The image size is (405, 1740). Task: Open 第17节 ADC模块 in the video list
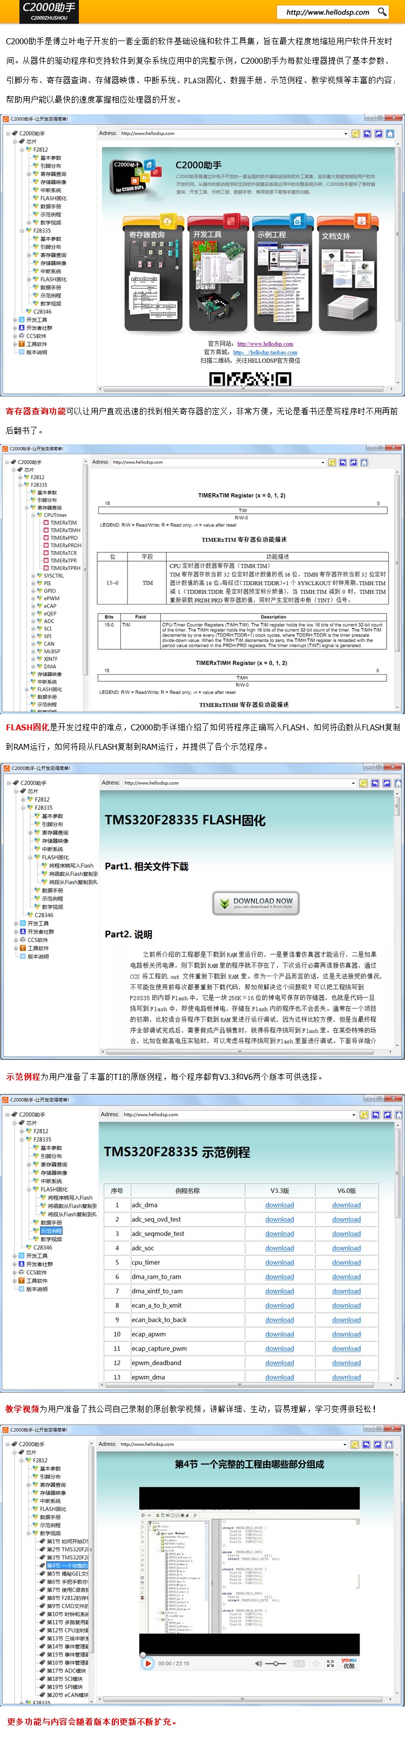click(x=65, y=1671)
